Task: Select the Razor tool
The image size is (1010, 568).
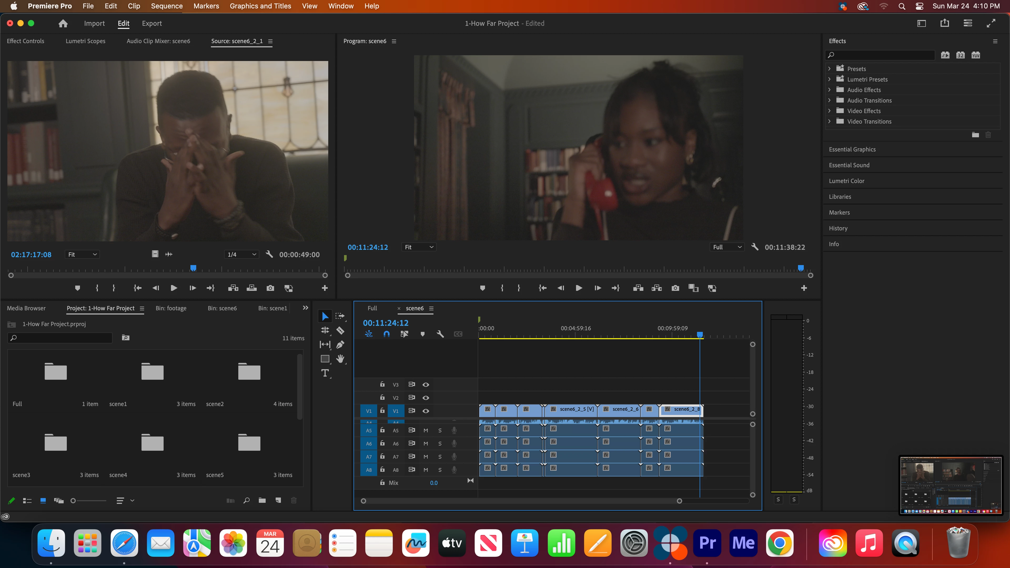Action: 340,331
